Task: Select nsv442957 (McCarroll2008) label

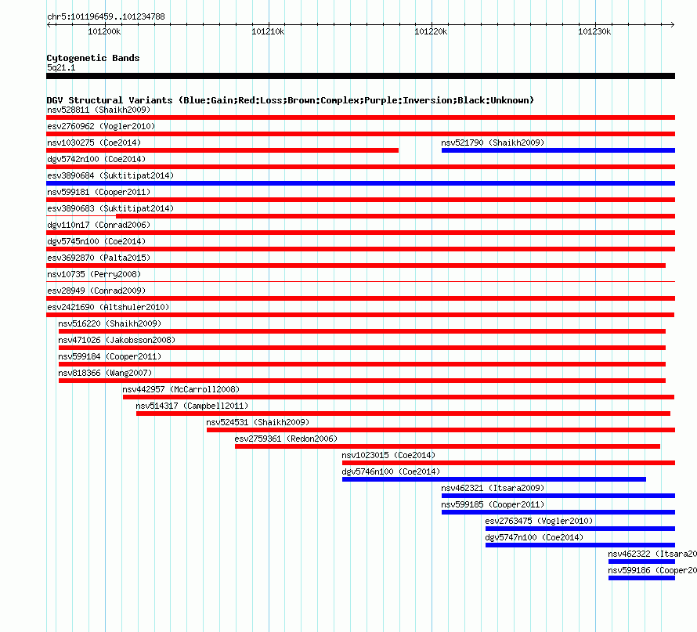Action: [181, 389]
